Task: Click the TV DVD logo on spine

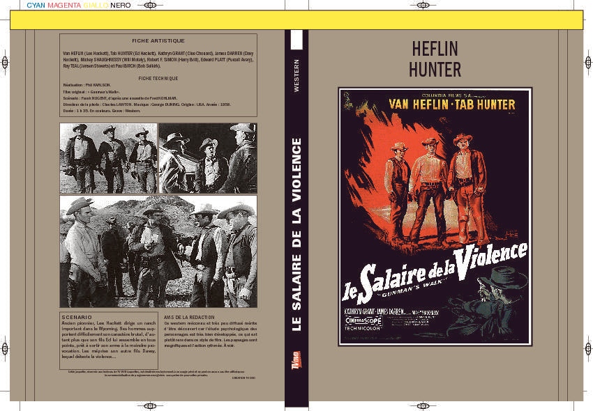Action: pos(296,359)
